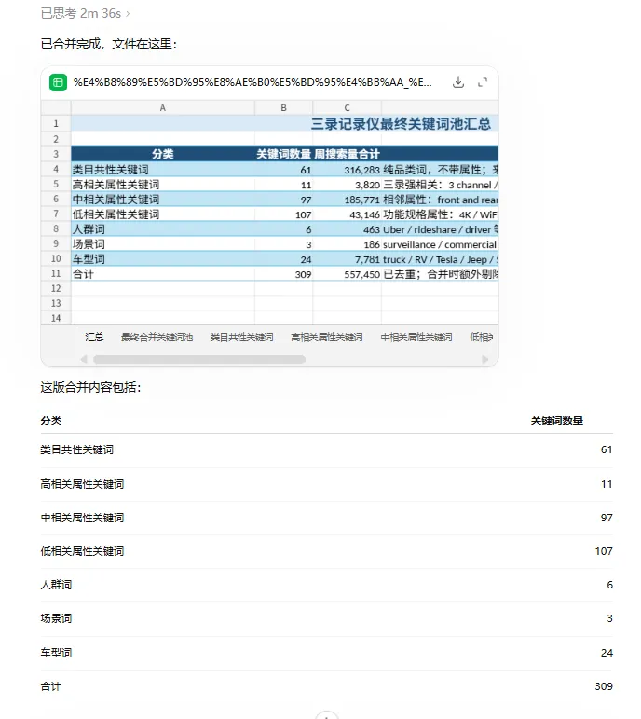Select row 1 header in spreadsheet
This screenshot has height=719, width=641.
tap(56, 123)
